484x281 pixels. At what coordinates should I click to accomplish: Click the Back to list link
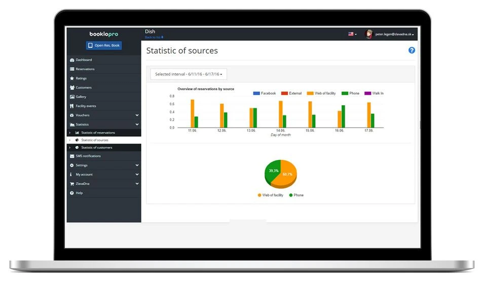tap(154, 37)
